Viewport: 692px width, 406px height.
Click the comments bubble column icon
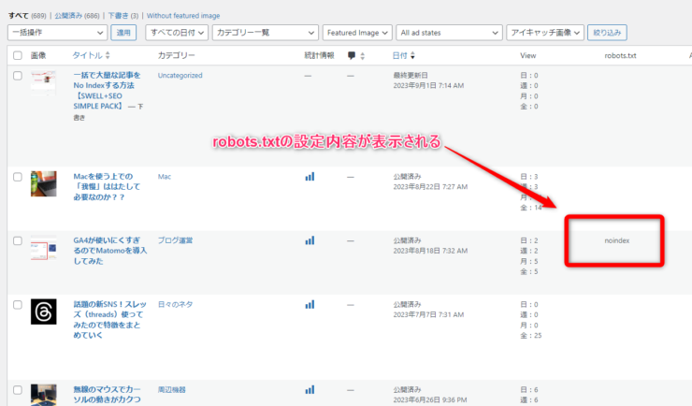click(351, 56)
